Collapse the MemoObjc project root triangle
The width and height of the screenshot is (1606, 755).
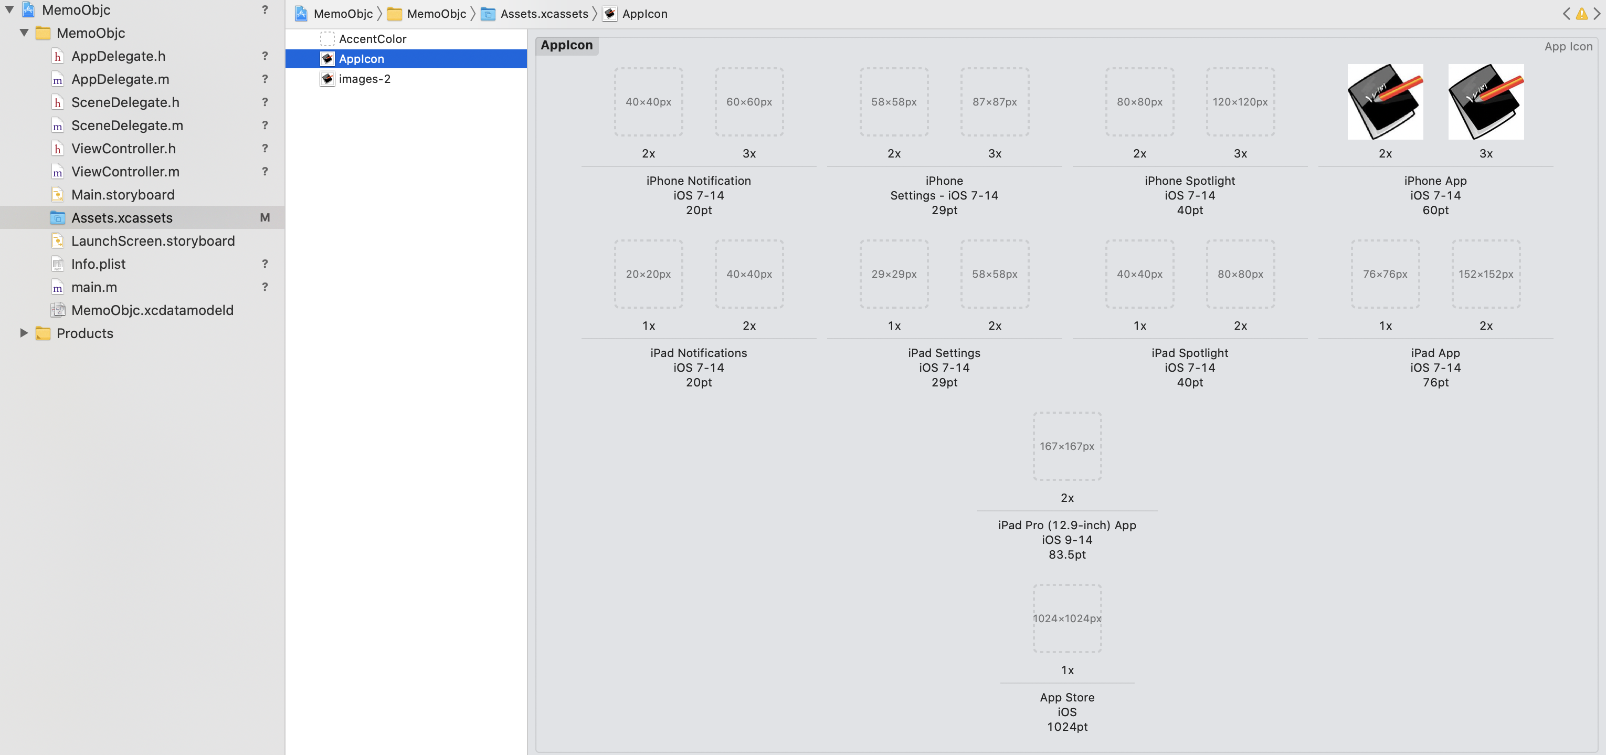pos(9,9)
